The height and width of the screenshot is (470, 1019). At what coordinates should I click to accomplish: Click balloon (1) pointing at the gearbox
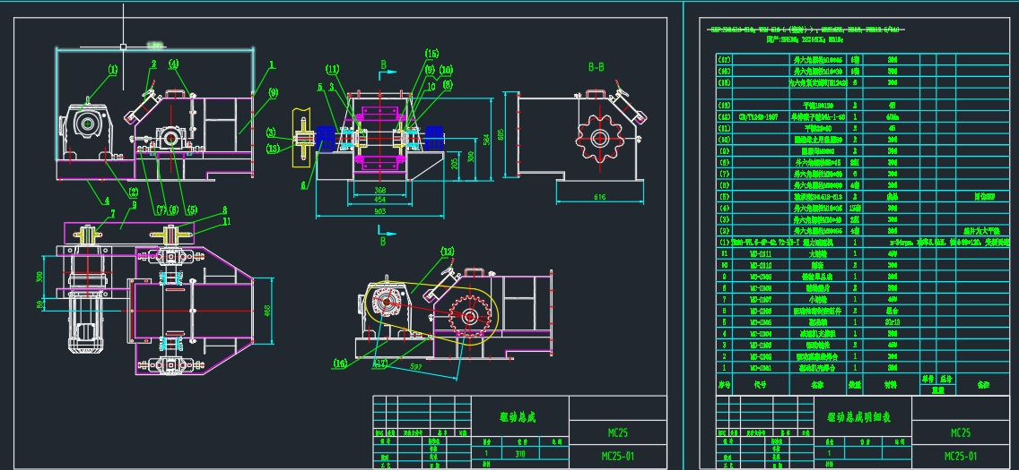pos(113,69)
